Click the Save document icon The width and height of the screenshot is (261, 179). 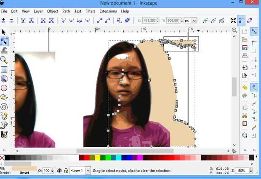point(245,47)
